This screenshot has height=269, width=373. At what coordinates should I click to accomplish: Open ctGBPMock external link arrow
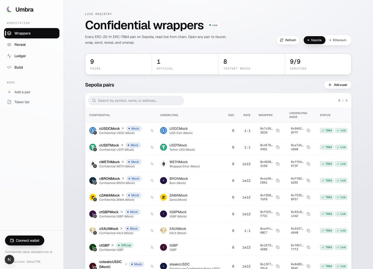click(122, 212)
